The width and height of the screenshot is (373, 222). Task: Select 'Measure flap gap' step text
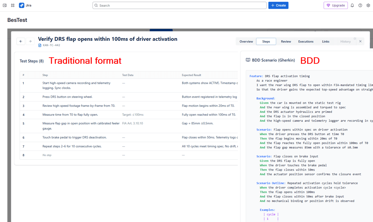click(x=81, y=126)
